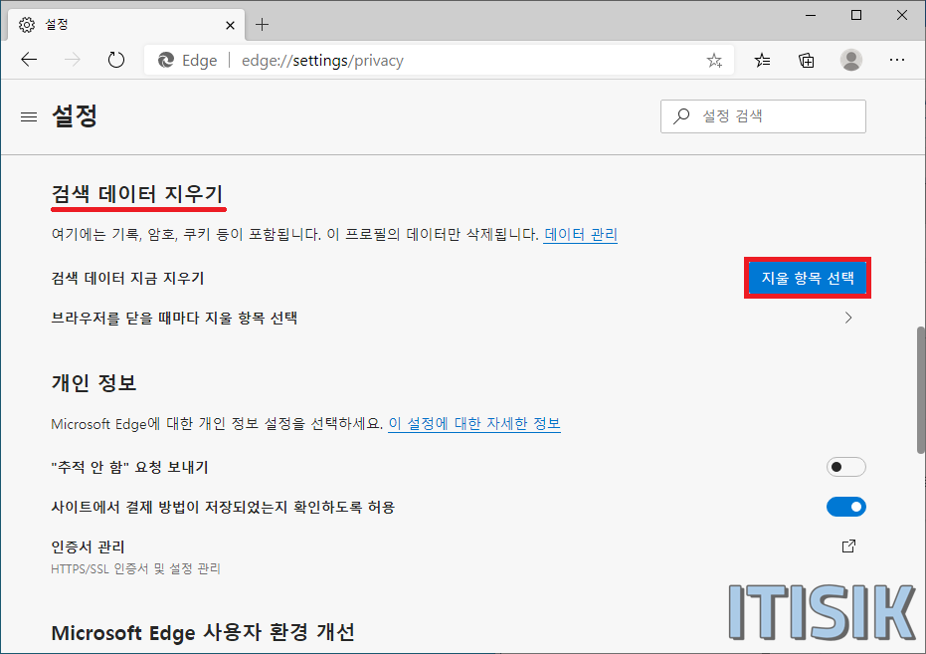
Task: Maximize the Edge window
Action: click(856, 16)
